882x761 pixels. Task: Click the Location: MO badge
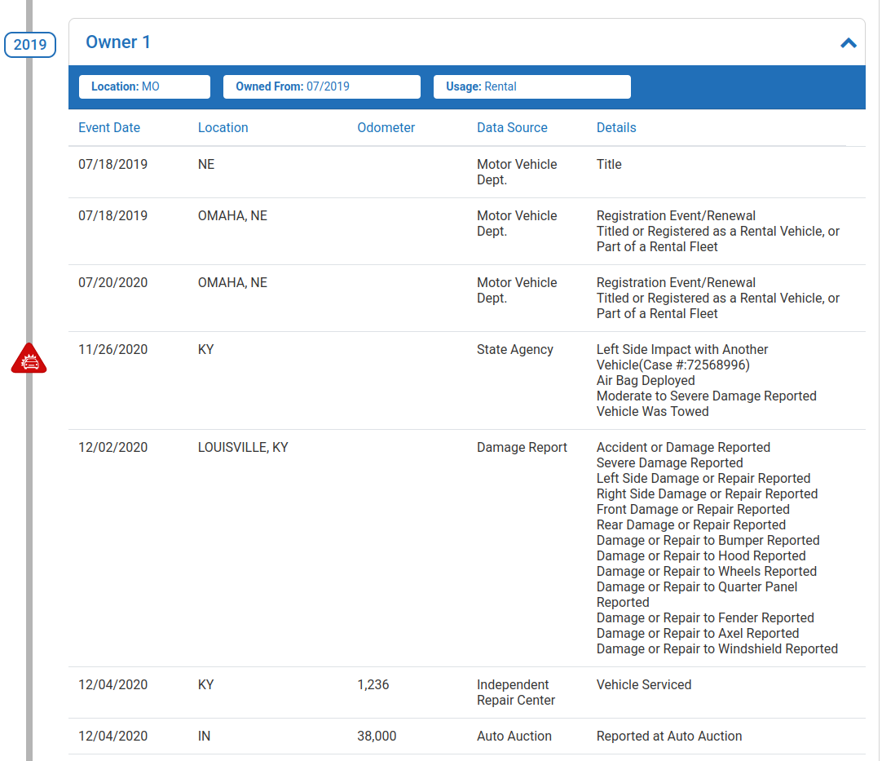144,86
